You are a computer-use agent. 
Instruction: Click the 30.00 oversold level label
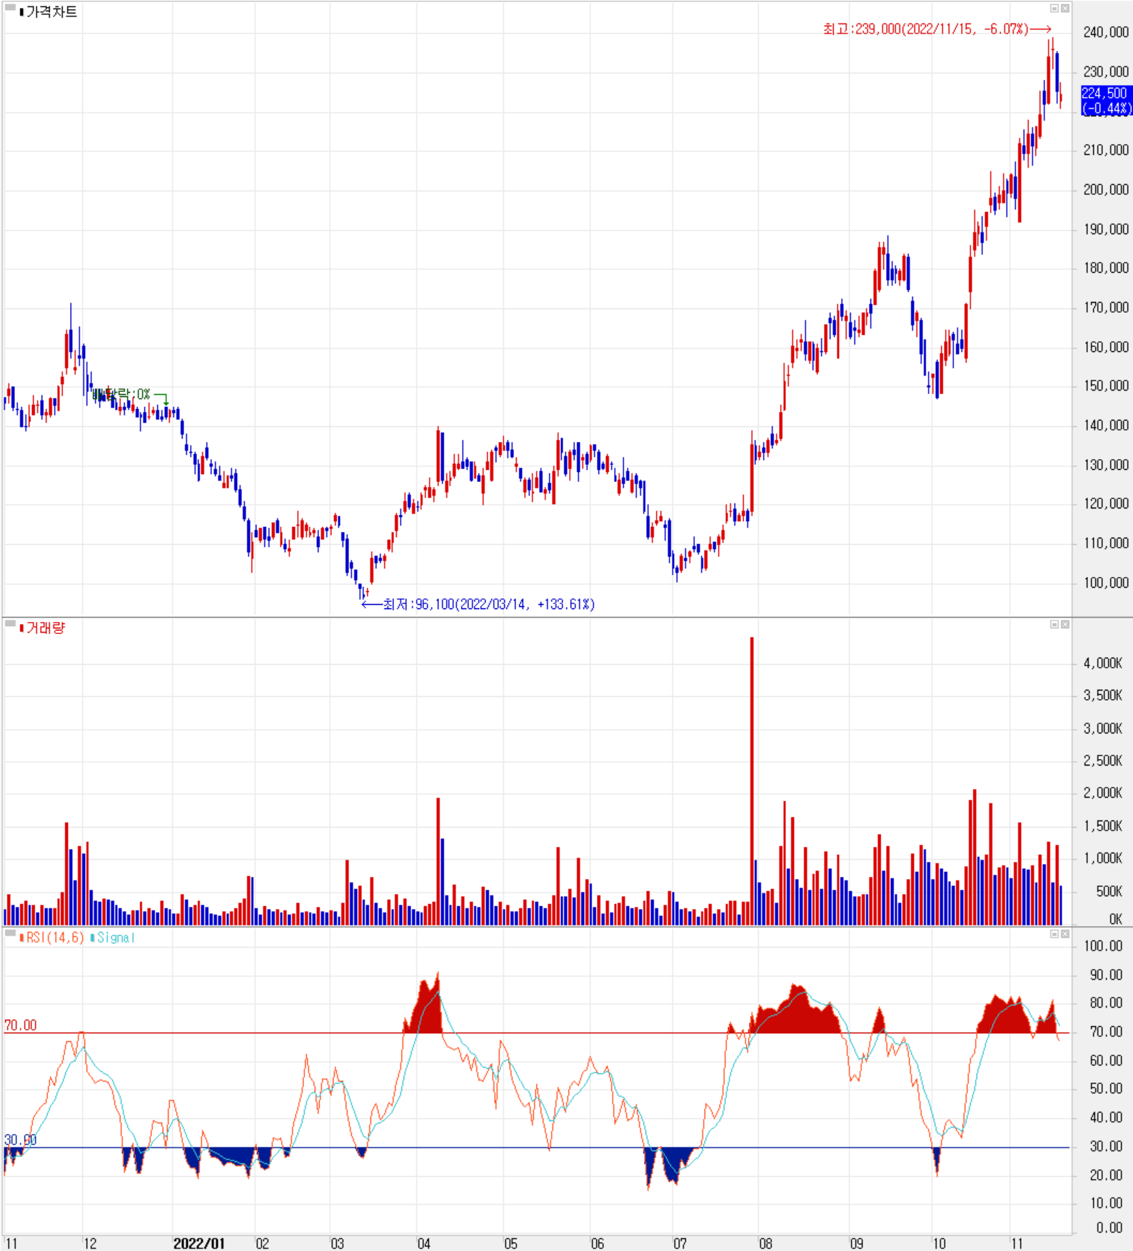20,1140
